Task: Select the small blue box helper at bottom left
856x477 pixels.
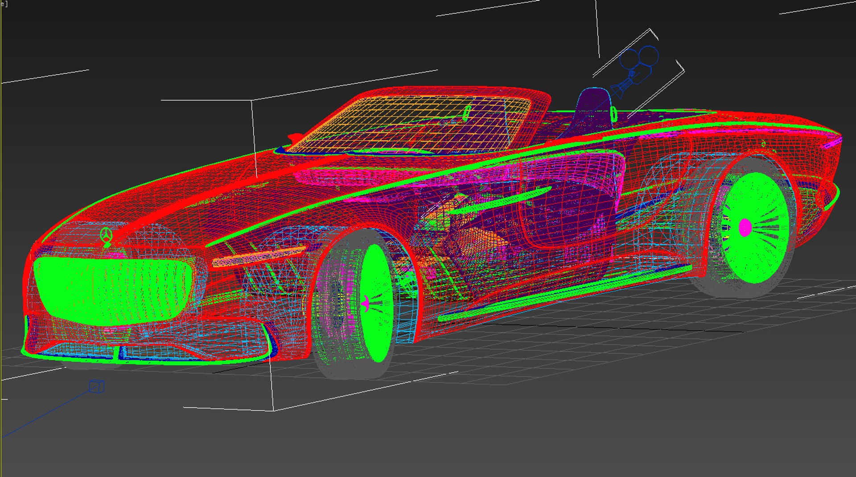Action: coord(97,386)
